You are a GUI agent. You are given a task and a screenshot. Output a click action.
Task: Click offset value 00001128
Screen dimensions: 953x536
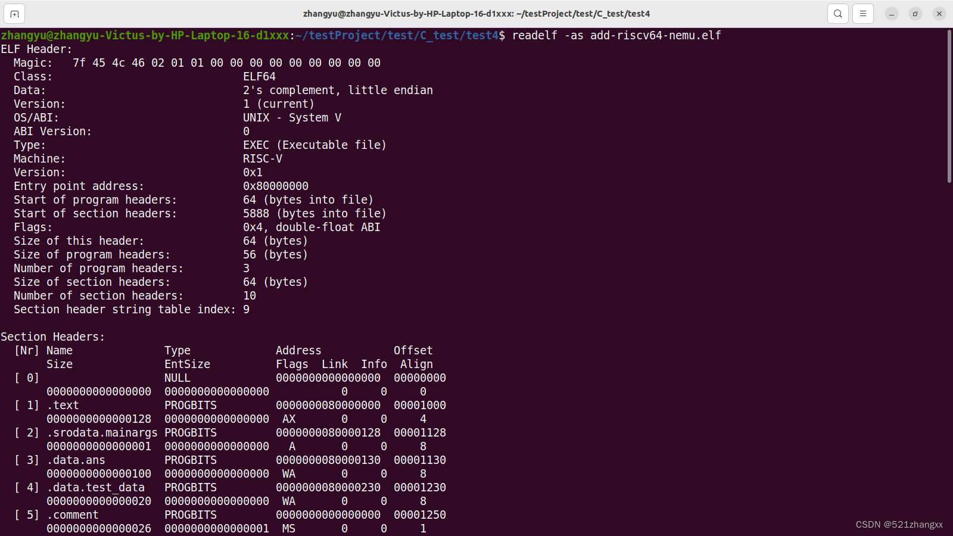click(420, 432)
